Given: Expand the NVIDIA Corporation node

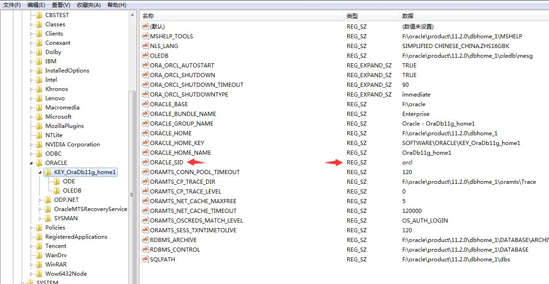Looking at the screenshot, I should (x=31, y=145).
